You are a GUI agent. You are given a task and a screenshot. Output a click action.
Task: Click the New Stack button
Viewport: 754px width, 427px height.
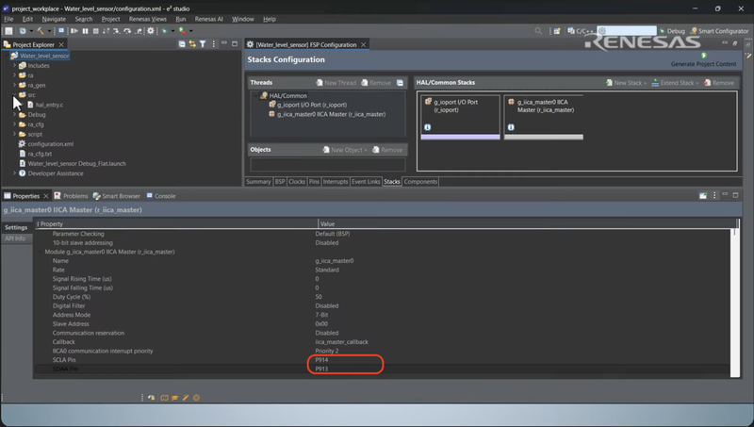(x=626, y=83)
